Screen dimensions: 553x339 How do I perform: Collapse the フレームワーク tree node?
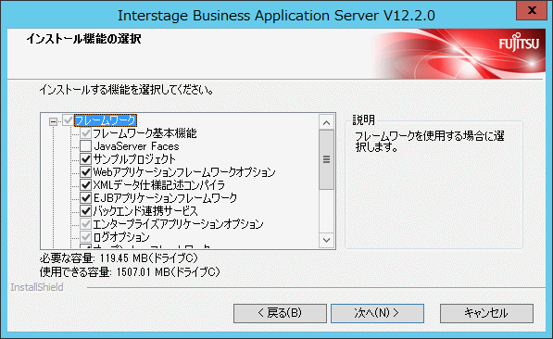pyautogui.click(x=53, y=121)
